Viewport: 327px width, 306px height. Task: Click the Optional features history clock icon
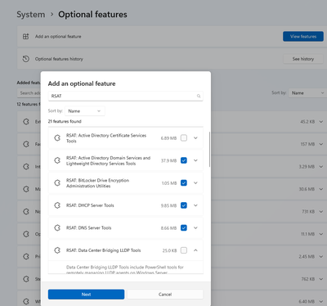[25, 59]
